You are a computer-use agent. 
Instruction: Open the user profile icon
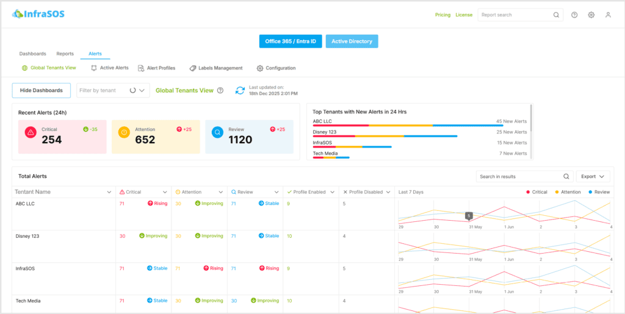608,15
